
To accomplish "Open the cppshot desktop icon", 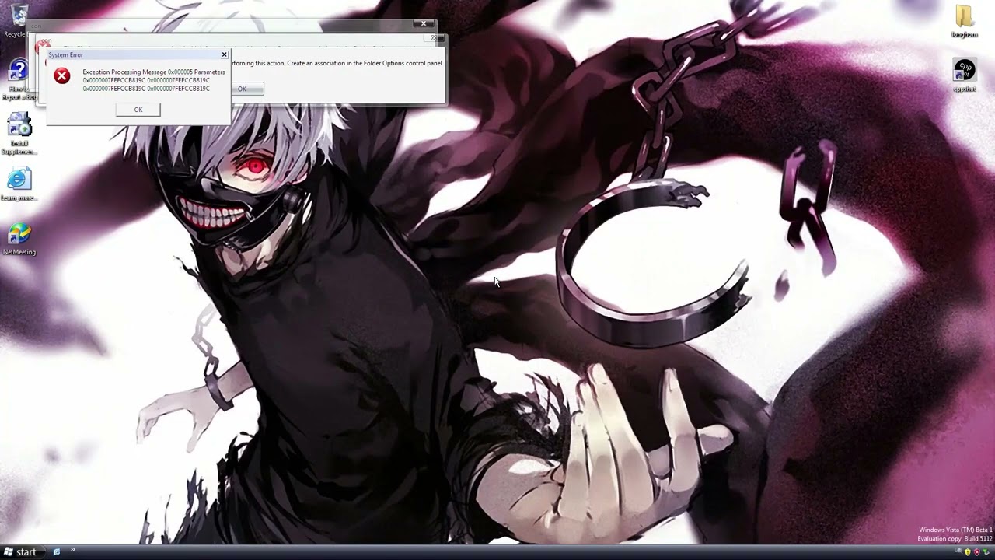I will coord(965,75).
